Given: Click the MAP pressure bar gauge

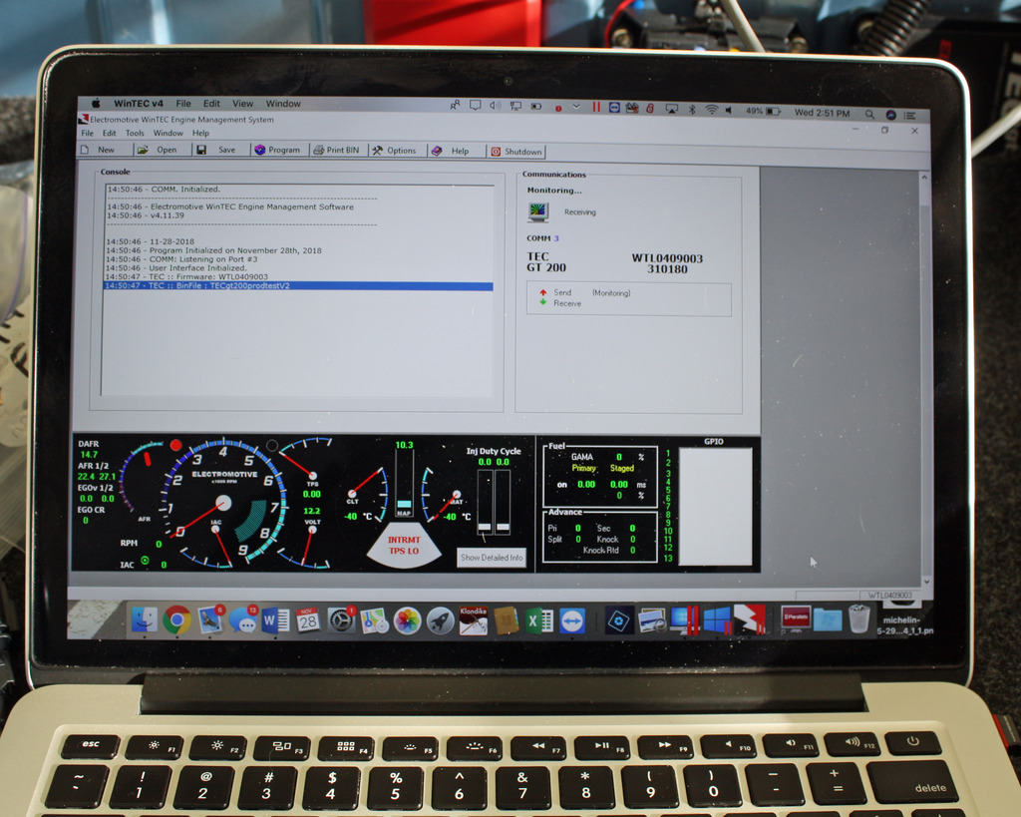Looking at the screenshot, I should coord(404,484).
